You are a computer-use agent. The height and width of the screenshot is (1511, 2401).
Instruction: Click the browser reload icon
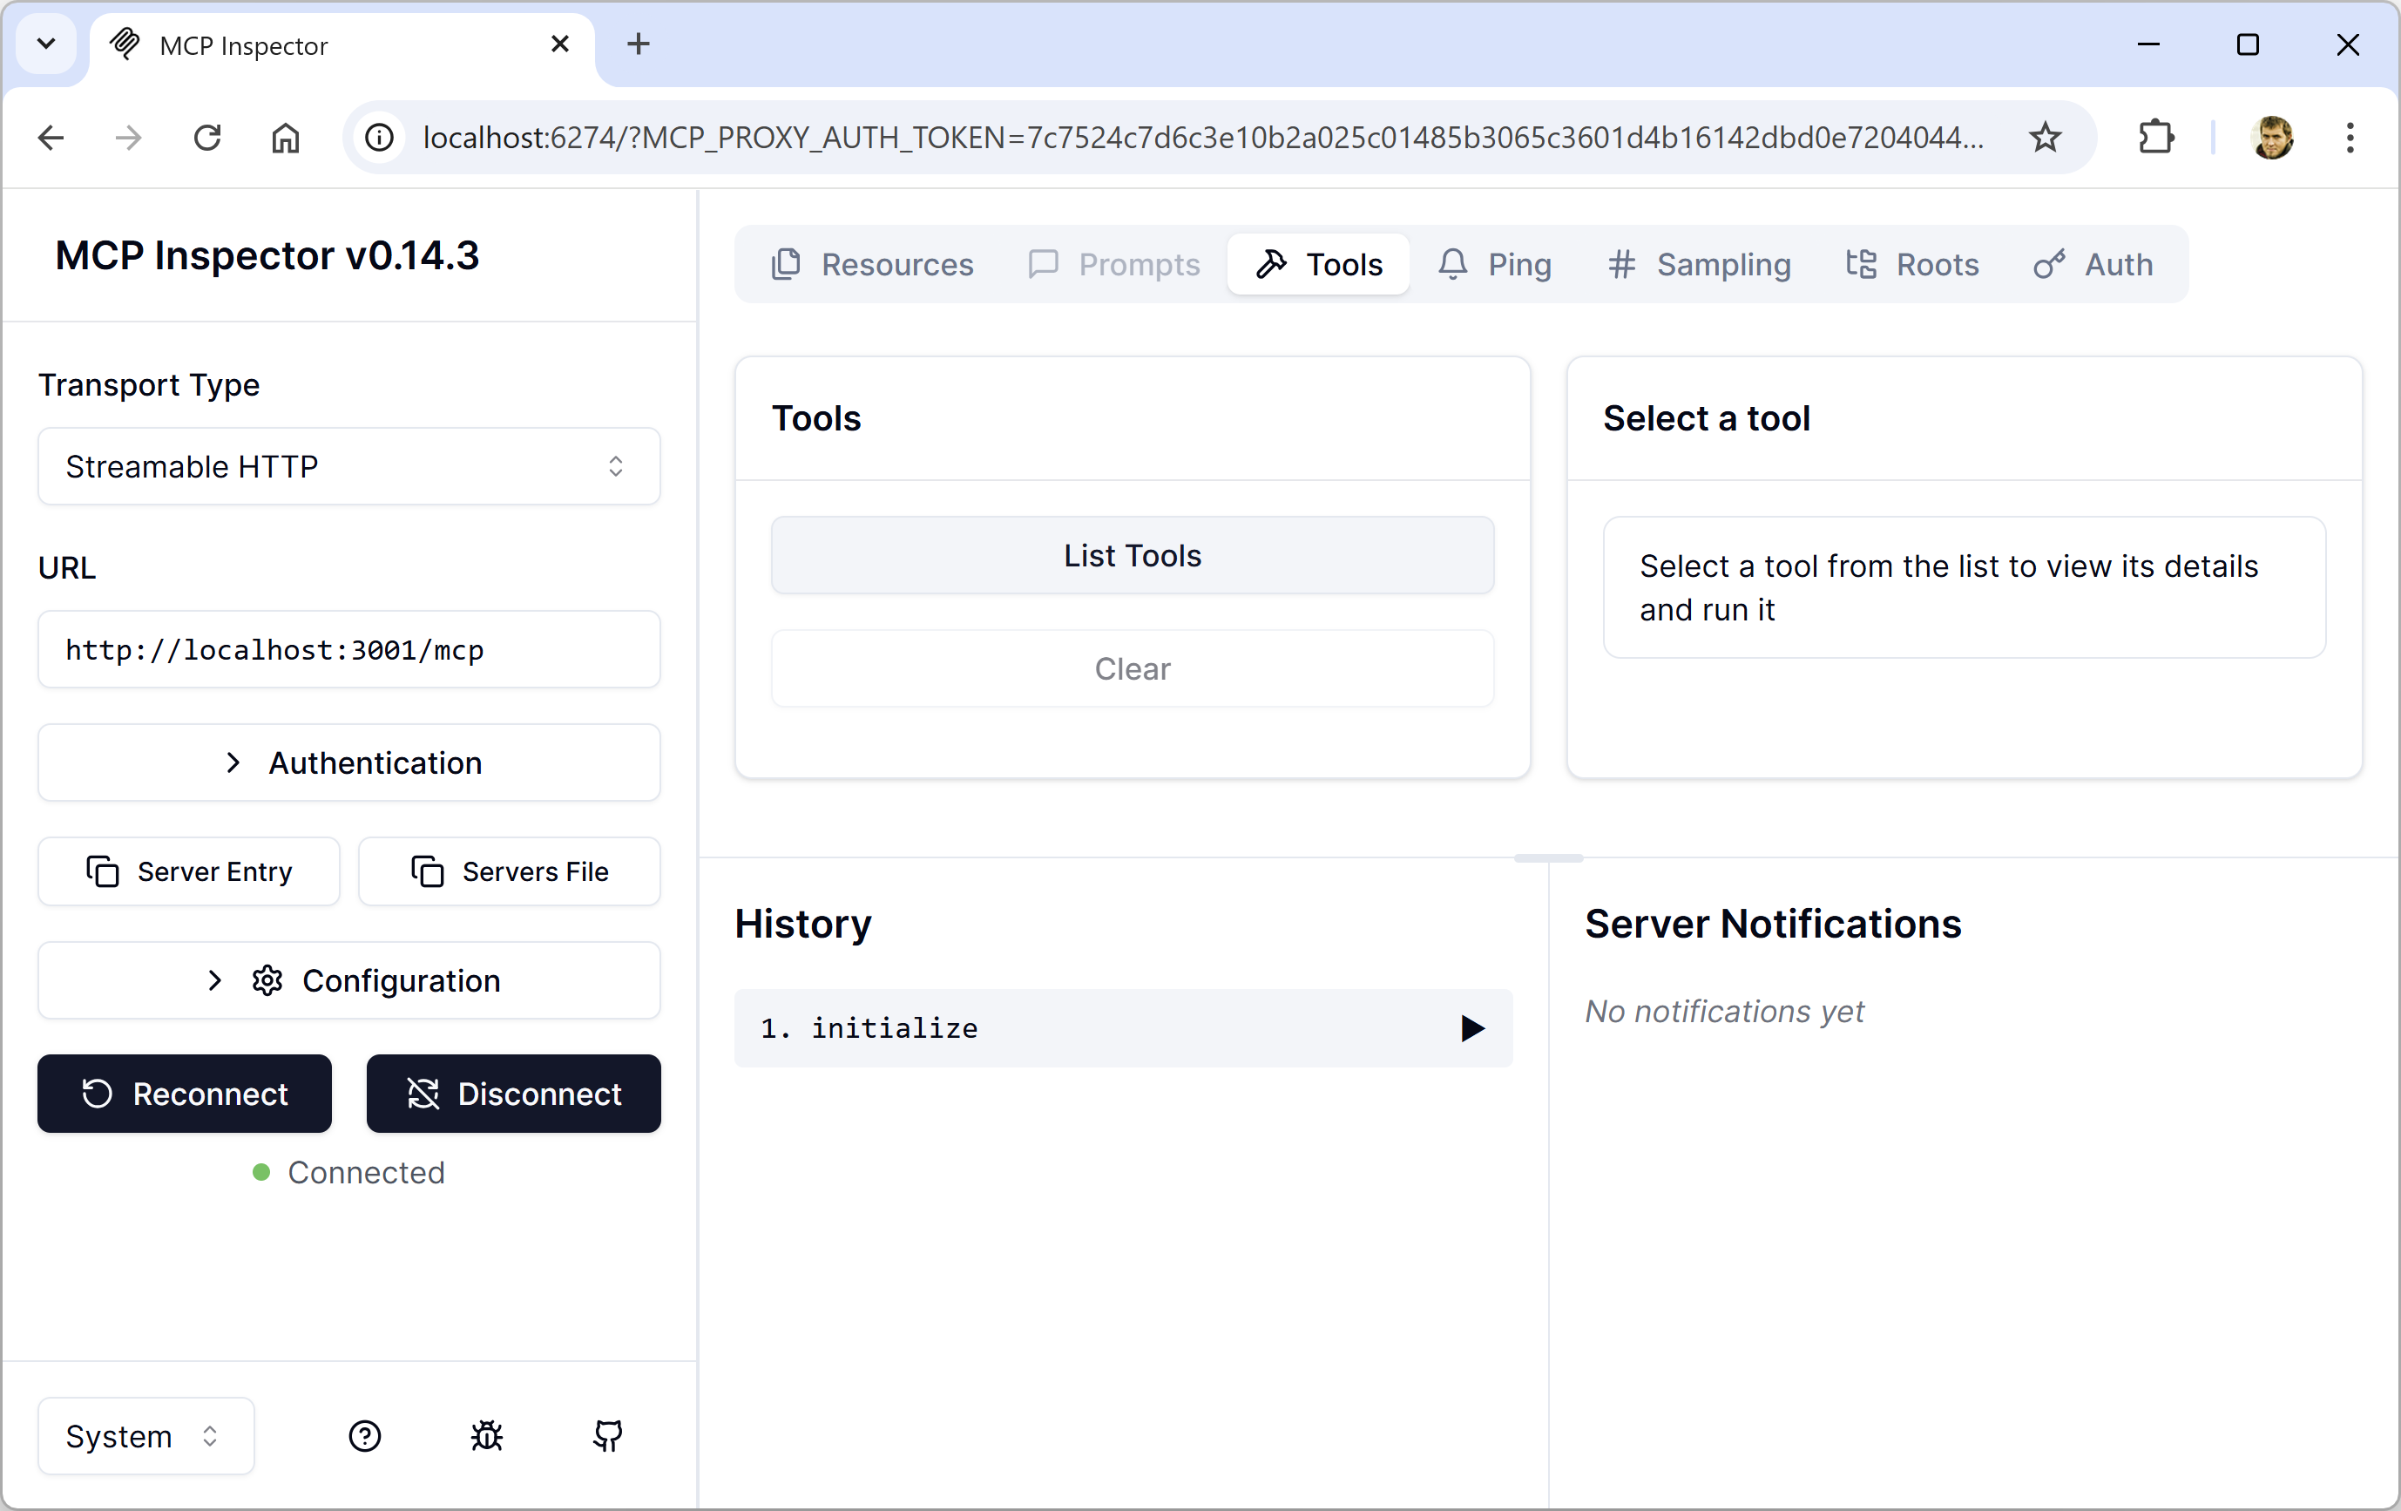tap(207, 138)
